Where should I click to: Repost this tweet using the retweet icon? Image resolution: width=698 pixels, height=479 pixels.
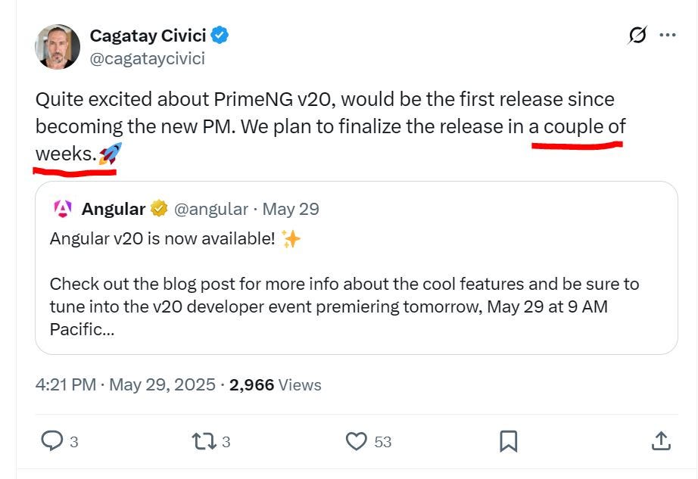pos(204,441)
